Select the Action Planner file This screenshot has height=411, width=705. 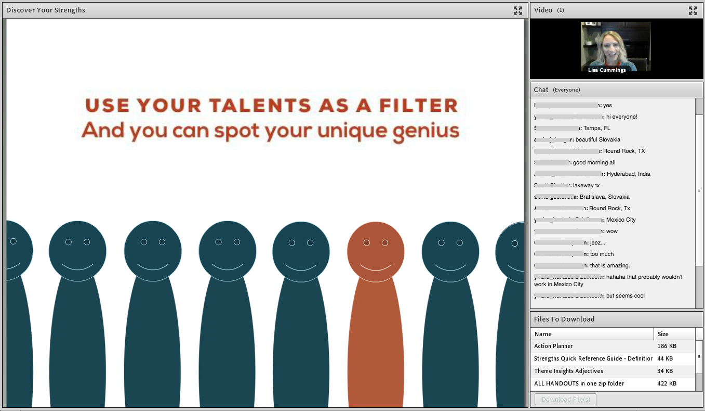[x=553, y=346]
